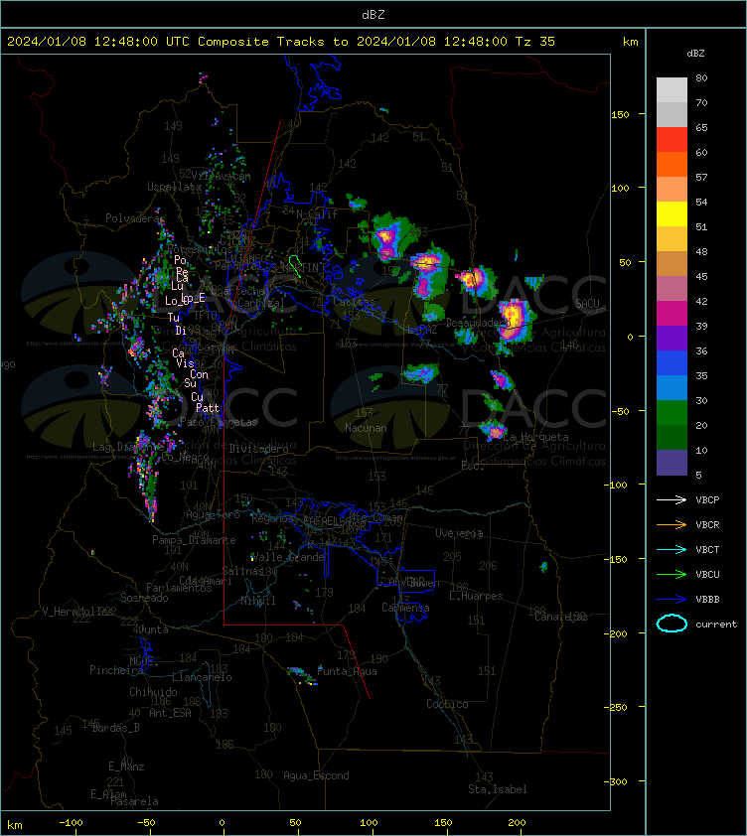Click the 'Sta.Isabel' place label

(x=498, y=789)
